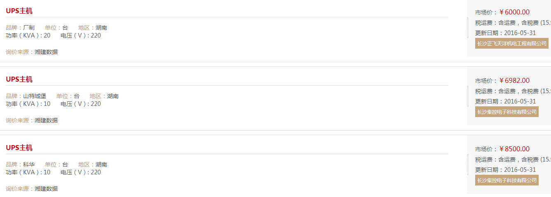
Task: Select the ￥6000.00 market price
Action: point(514,12)
